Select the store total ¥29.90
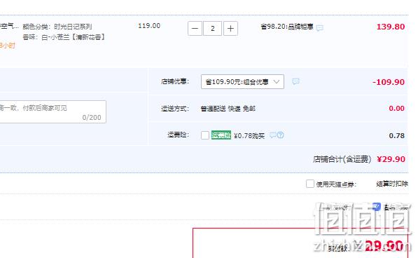The height and width of the screenshot is (258, 418). (x=391, y=159)
